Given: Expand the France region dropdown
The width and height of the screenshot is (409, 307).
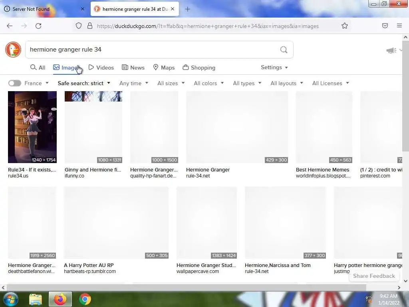Looking at the screenshot, I should pyautogui.click(x=36, y=83).
